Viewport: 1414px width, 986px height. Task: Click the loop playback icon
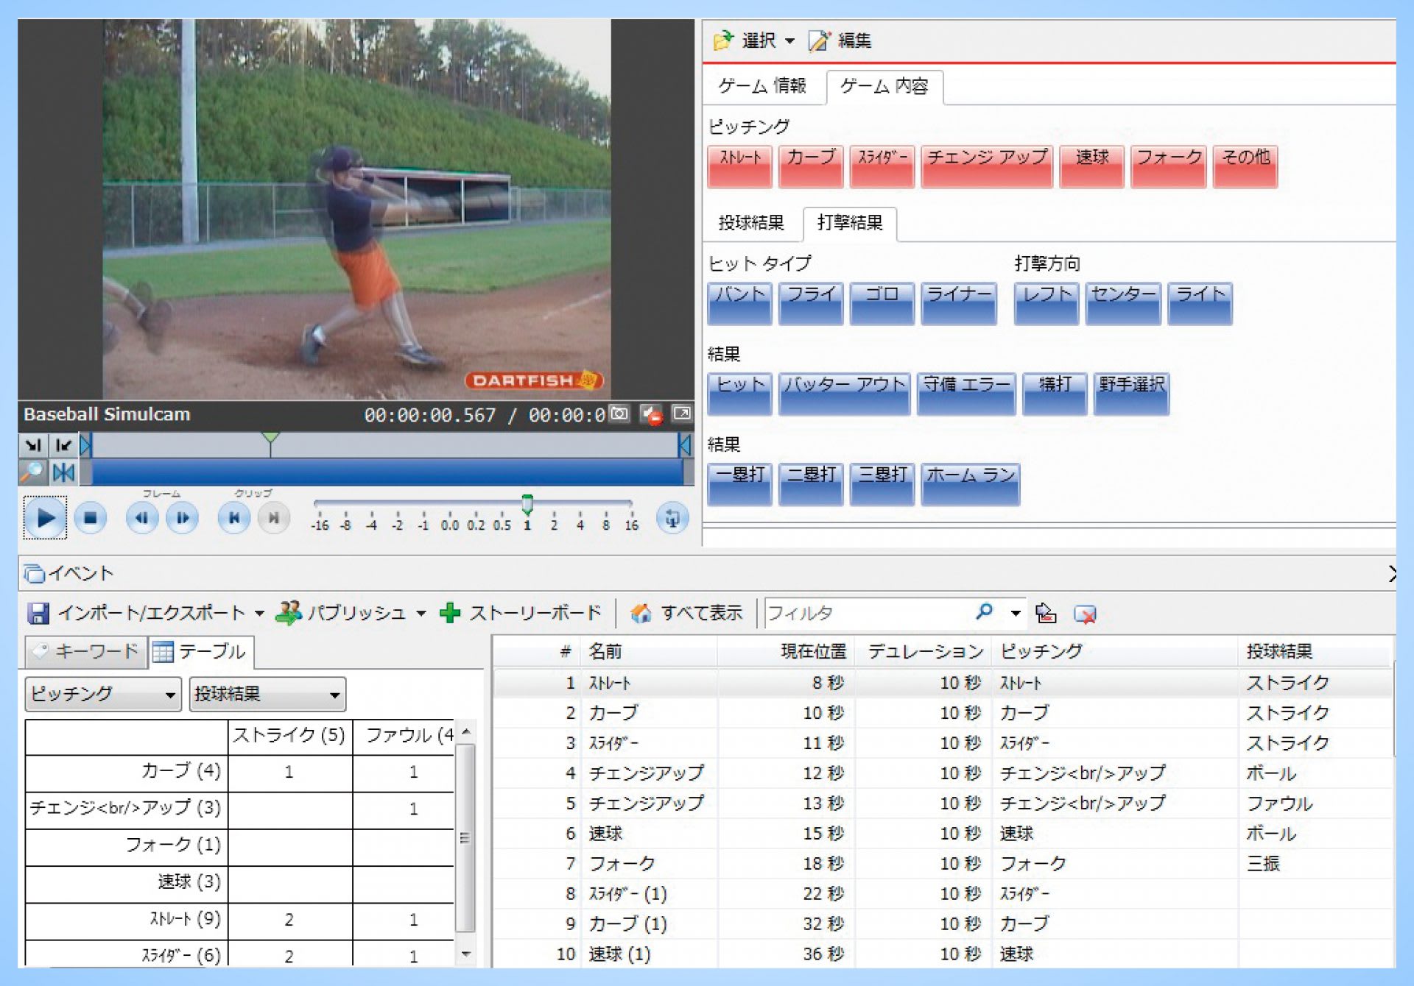click(x=672, y=518)
